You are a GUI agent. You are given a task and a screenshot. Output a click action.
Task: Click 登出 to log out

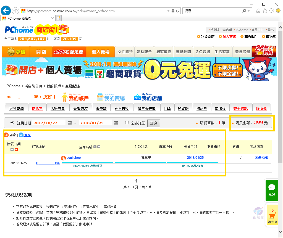point(270,30)
